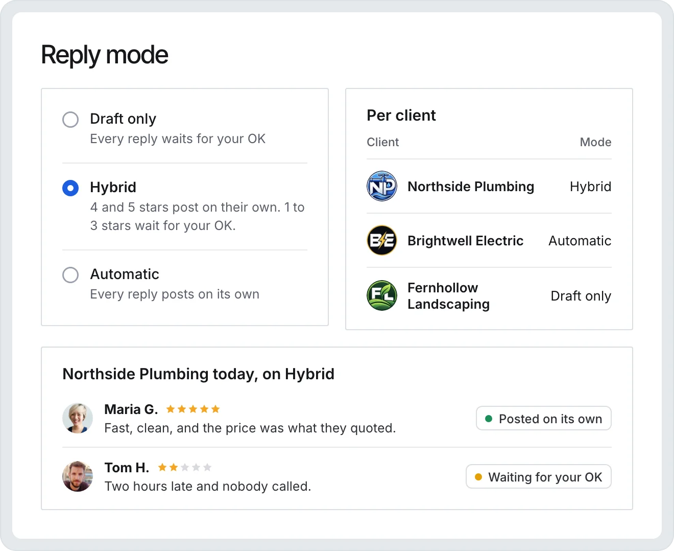Open Maria G.'s avatar photo
Screen dimensions: 674x551
click(78, 418)
